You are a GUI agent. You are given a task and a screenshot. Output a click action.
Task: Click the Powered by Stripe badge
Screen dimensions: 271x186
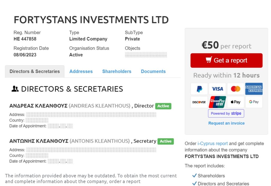[226, 114]
